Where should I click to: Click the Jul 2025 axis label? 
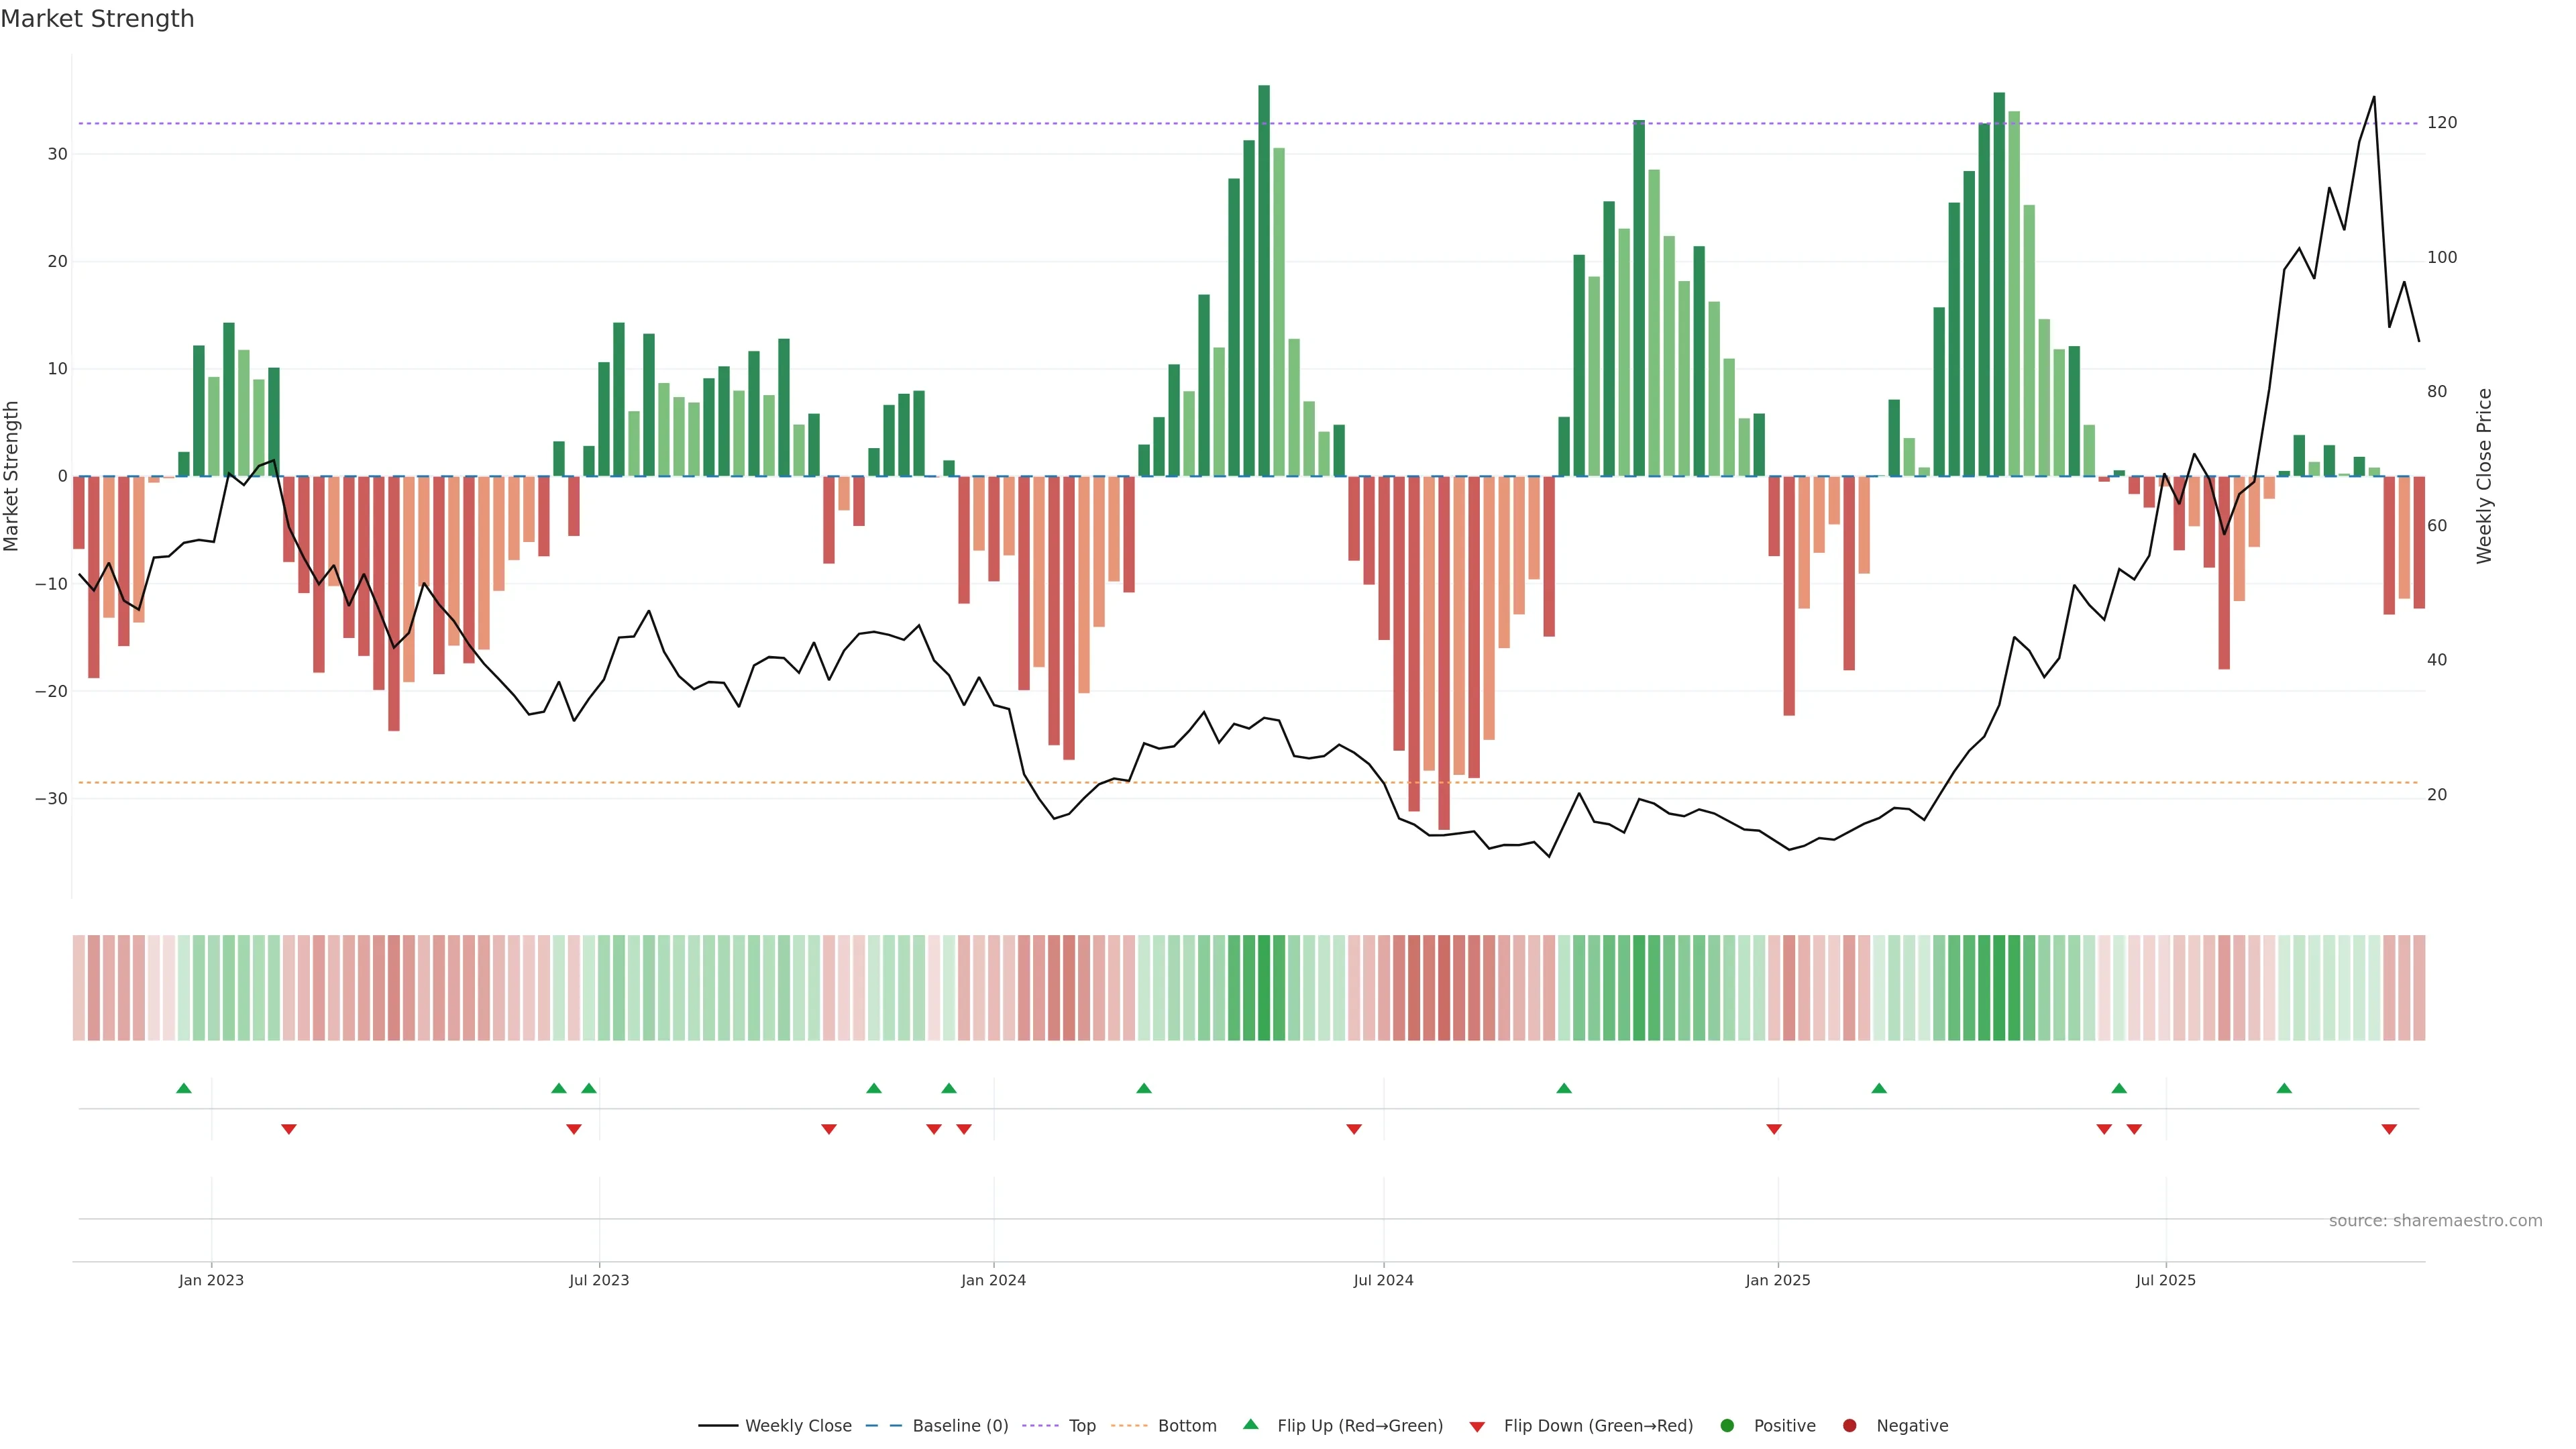pos(2165,1280)
